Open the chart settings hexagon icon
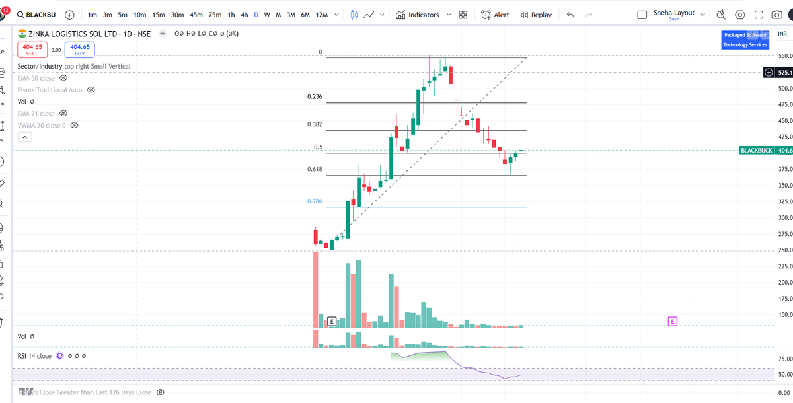 740,15
